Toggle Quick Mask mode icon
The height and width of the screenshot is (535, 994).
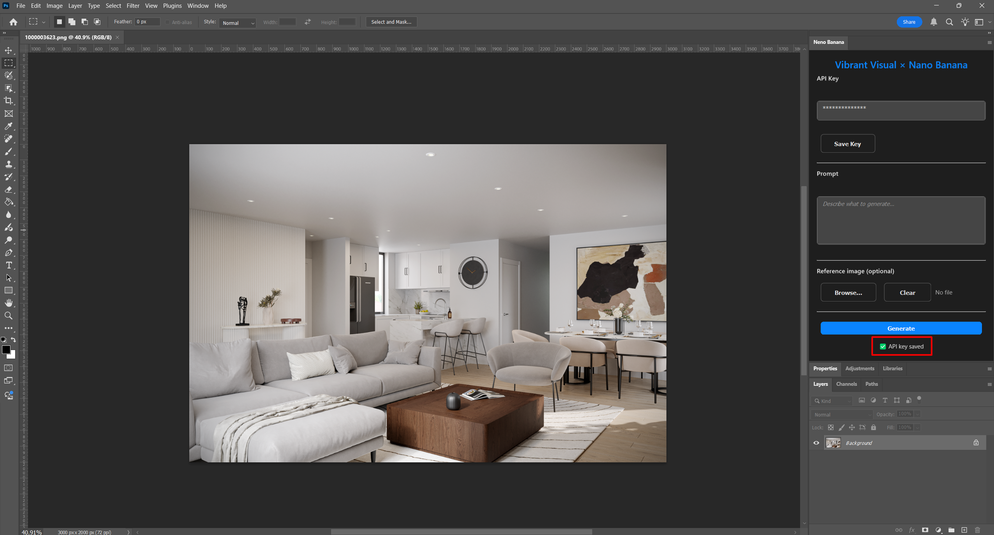9,368
